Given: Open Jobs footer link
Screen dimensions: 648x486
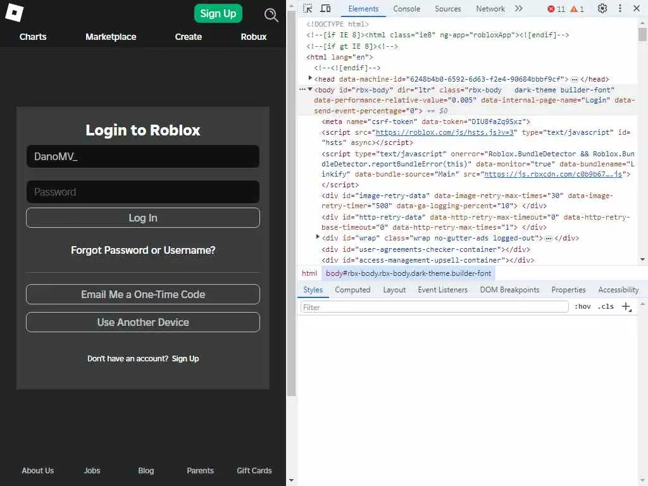Looking at the screenshot, I should (92, 470).
